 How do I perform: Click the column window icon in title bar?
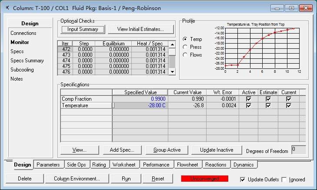coord(7,8)
